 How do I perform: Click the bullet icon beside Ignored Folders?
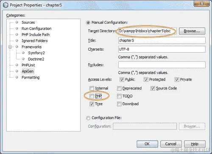(x=17, y=41)
